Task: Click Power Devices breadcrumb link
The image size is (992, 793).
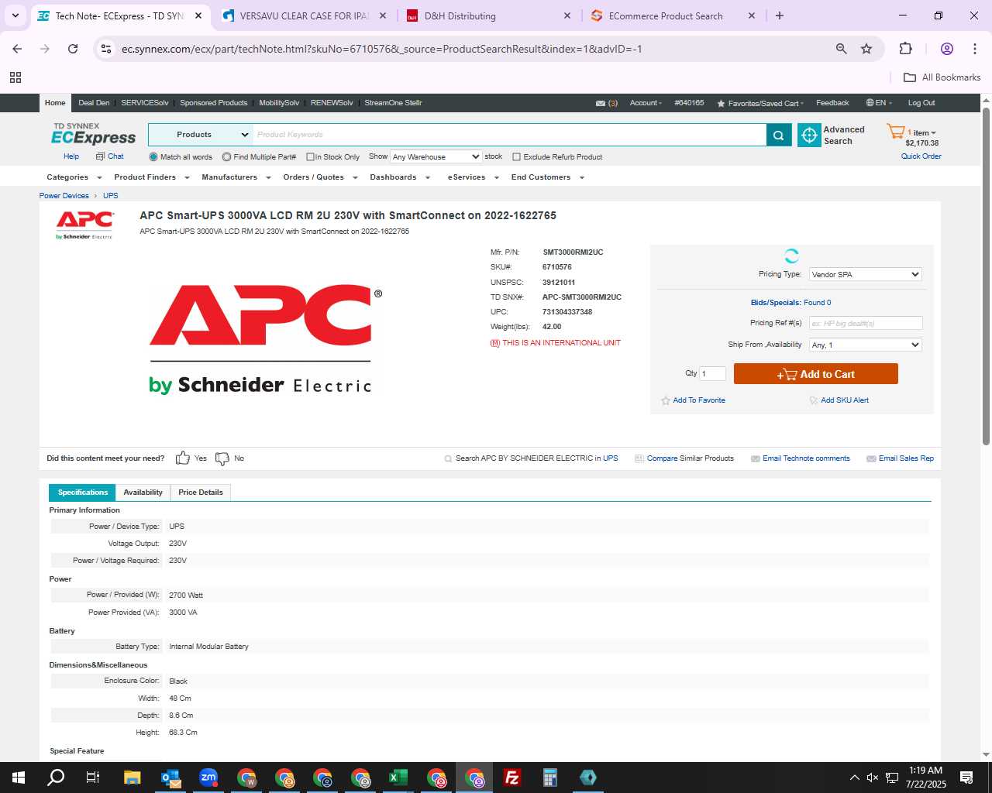Action: click(64, 196)
